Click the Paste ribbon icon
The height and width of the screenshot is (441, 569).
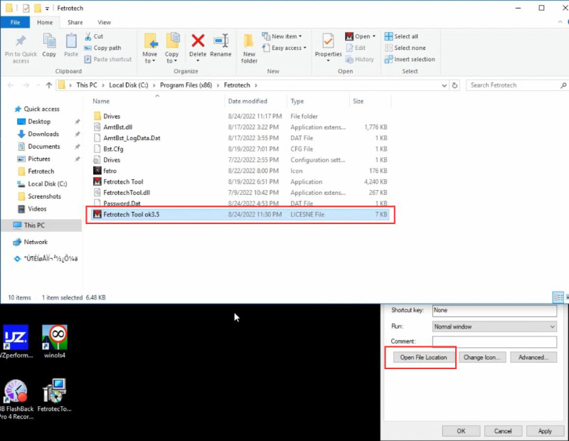(70, 41)
